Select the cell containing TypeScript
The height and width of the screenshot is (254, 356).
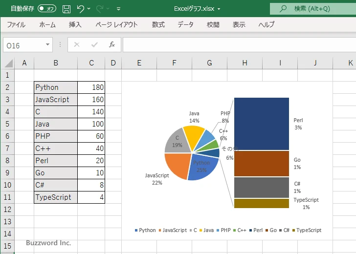coord(56,197)
